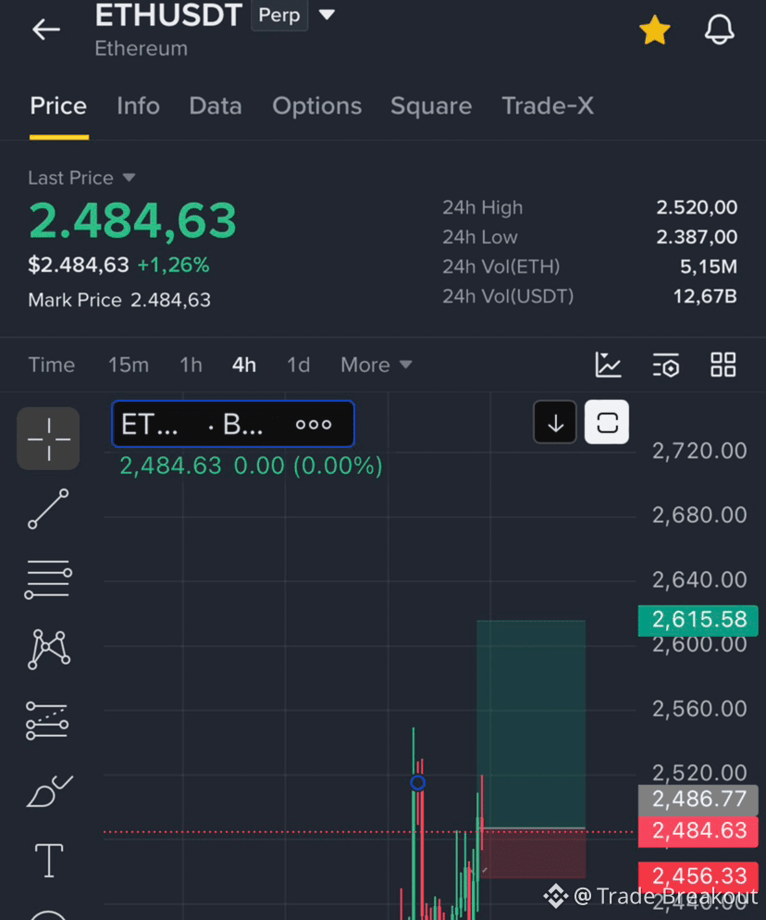Open the grid layout icon
Image resolution: width=766 pixels, height=920 pixels.
pyautogui.click(x=723, y=365)
